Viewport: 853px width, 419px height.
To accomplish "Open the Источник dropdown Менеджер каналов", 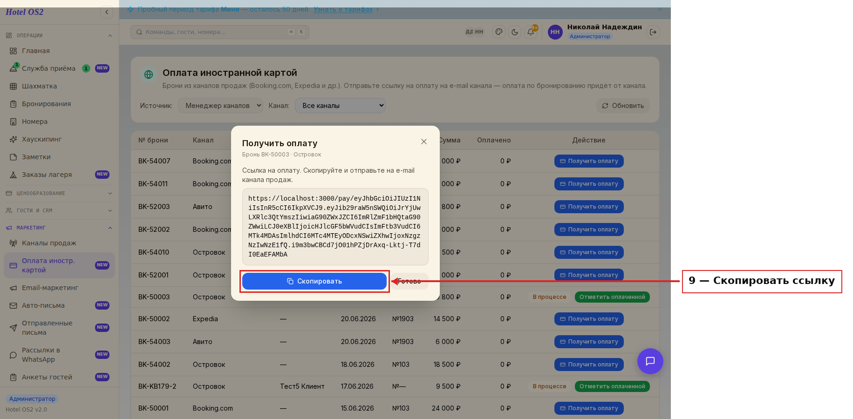I will tap(220, 106).
